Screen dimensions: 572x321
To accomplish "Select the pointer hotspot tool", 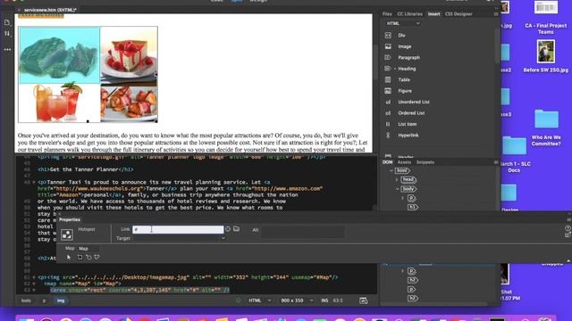I will [69, 257].
